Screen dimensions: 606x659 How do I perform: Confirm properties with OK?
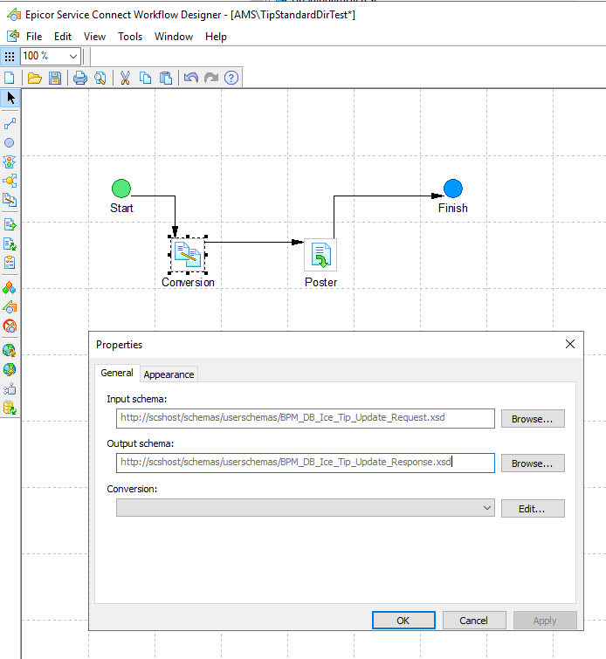403,621
